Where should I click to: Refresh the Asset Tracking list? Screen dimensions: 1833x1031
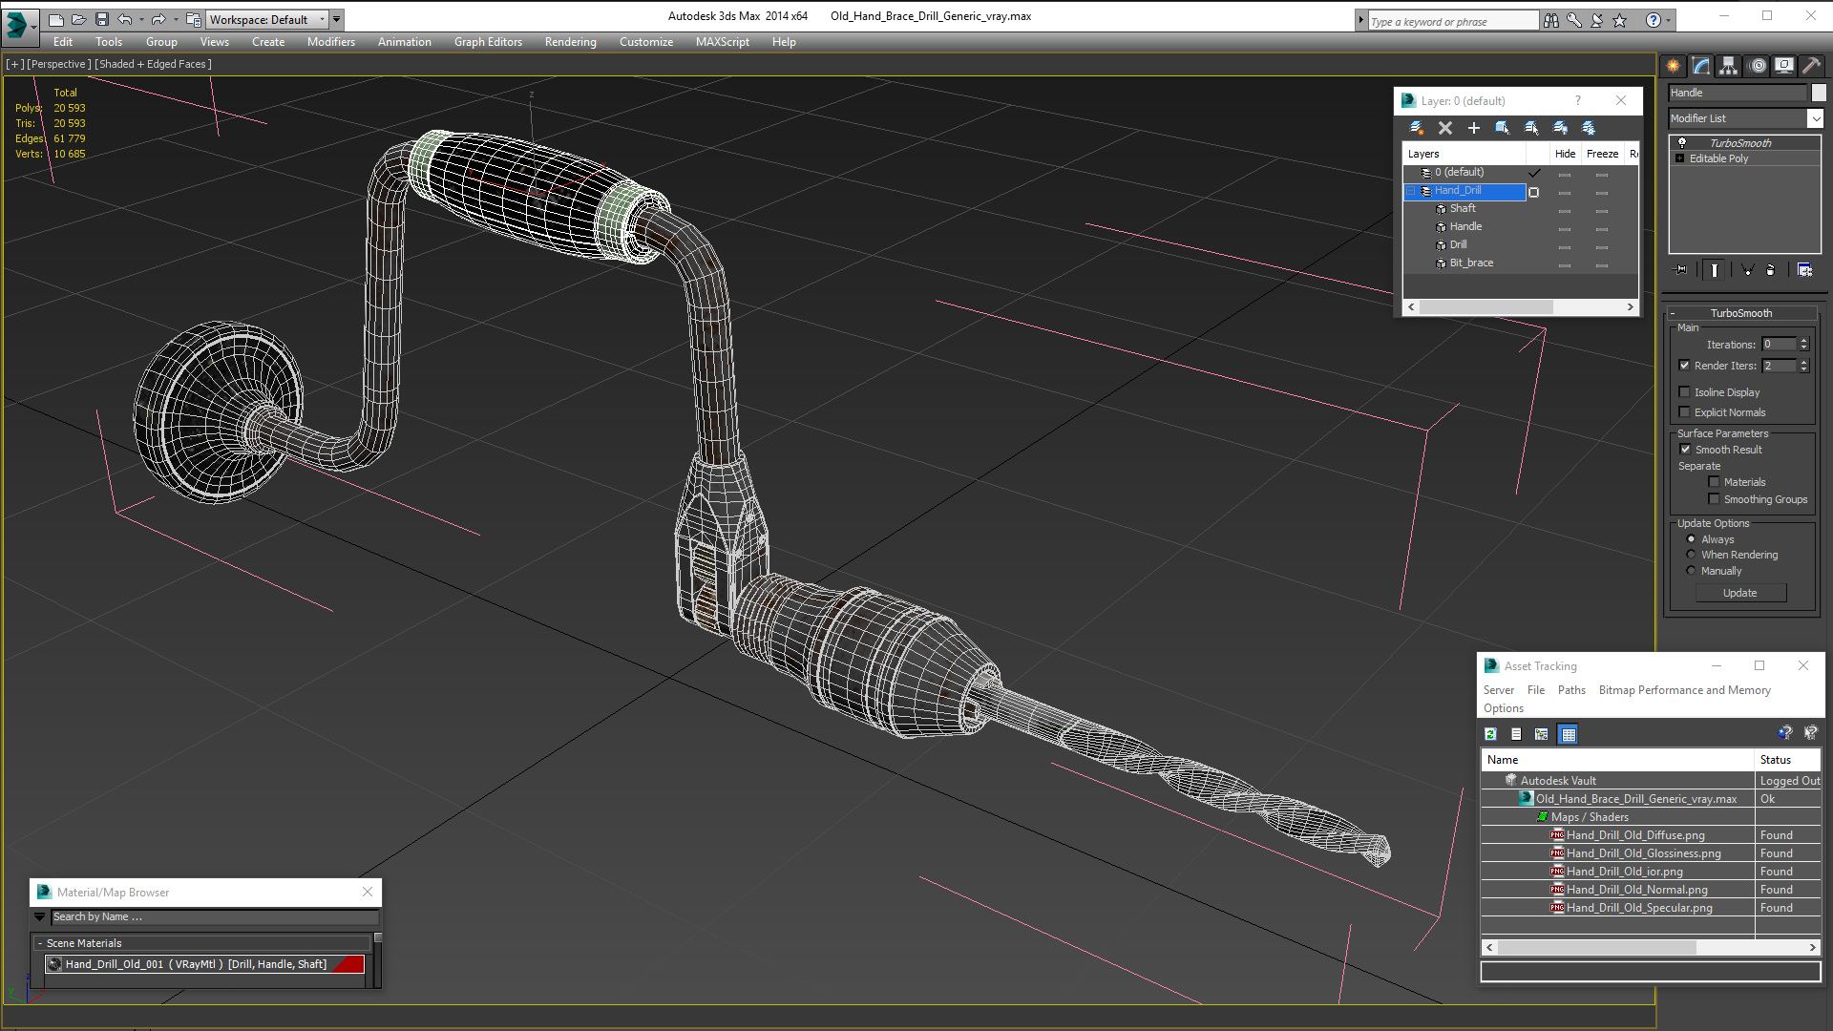tap(1490, 734)
